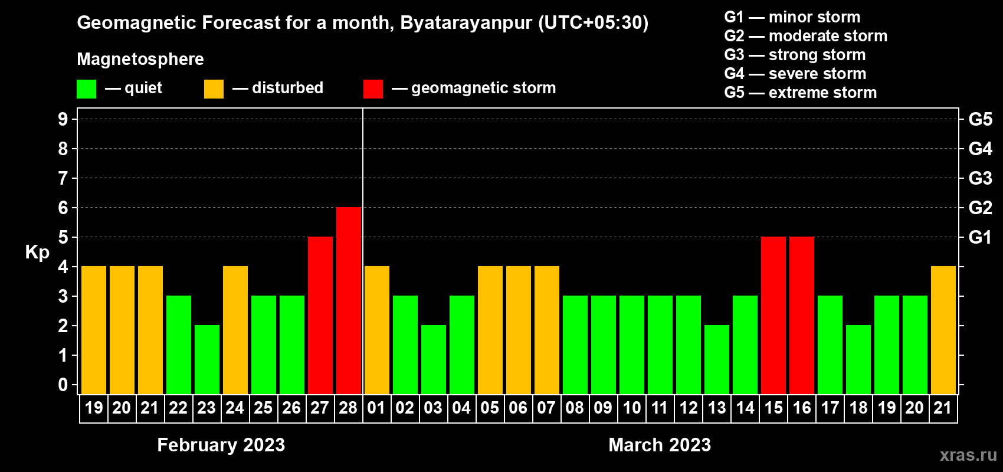The height and width of the screenshot is (472, 1003).
Task: Click the date label 26 in February
Action: coord(291,408)
